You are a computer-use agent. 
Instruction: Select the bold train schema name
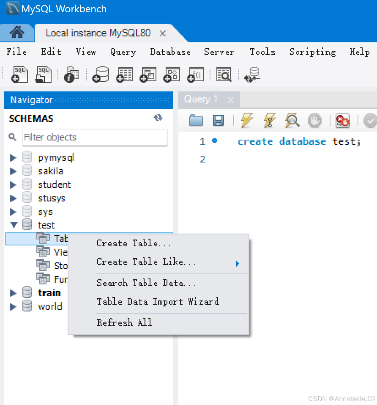point(49,293)
